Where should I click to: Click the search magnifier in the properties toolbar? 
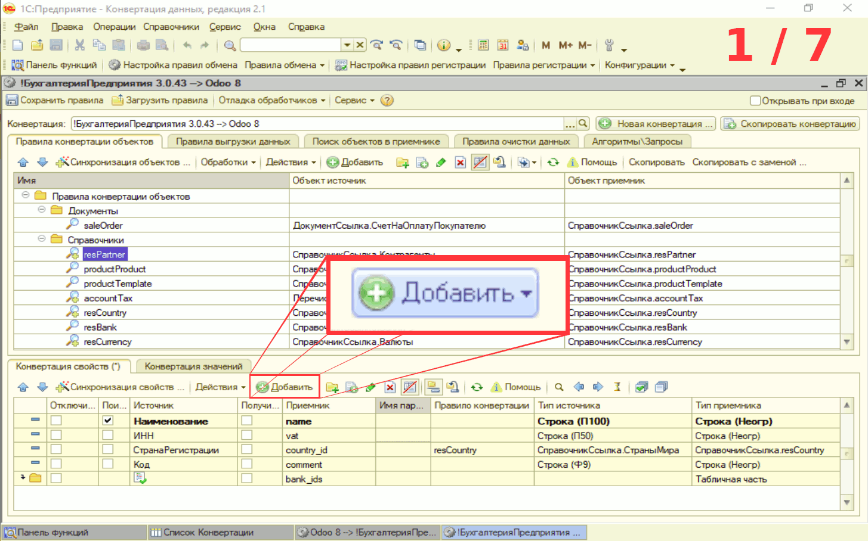click(559, 387)
